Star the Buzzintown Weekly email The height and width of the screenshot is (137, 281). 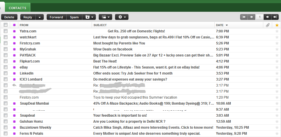[277, 128]
